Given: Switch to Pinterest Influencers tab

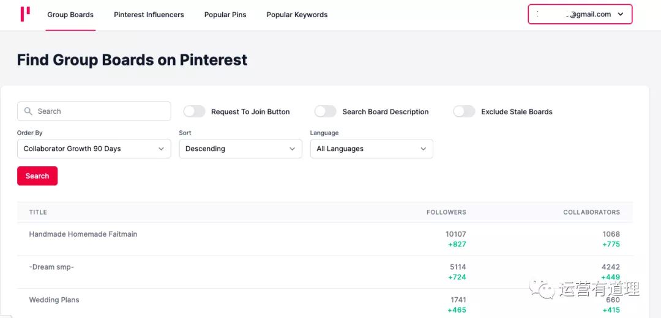Looking at the screenshot, I should pos(149,15).
